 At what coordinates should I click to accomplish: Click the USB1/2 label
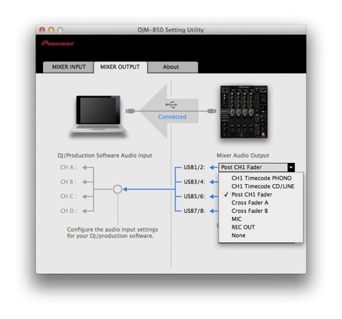pos(194,168)
